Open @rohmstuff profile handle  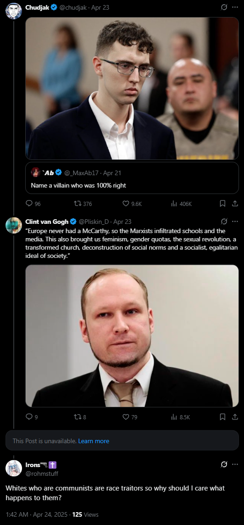tap(42, 473)
